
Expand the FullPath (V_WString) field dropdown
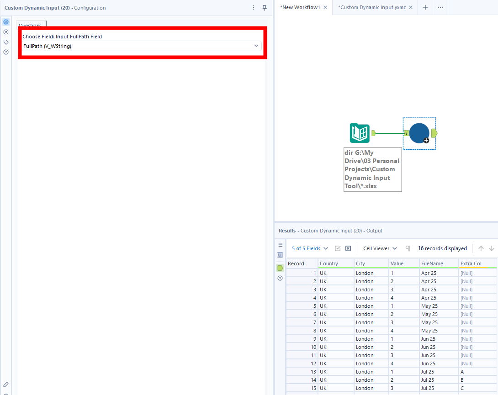pyautogui.click(x=256, y=46)
